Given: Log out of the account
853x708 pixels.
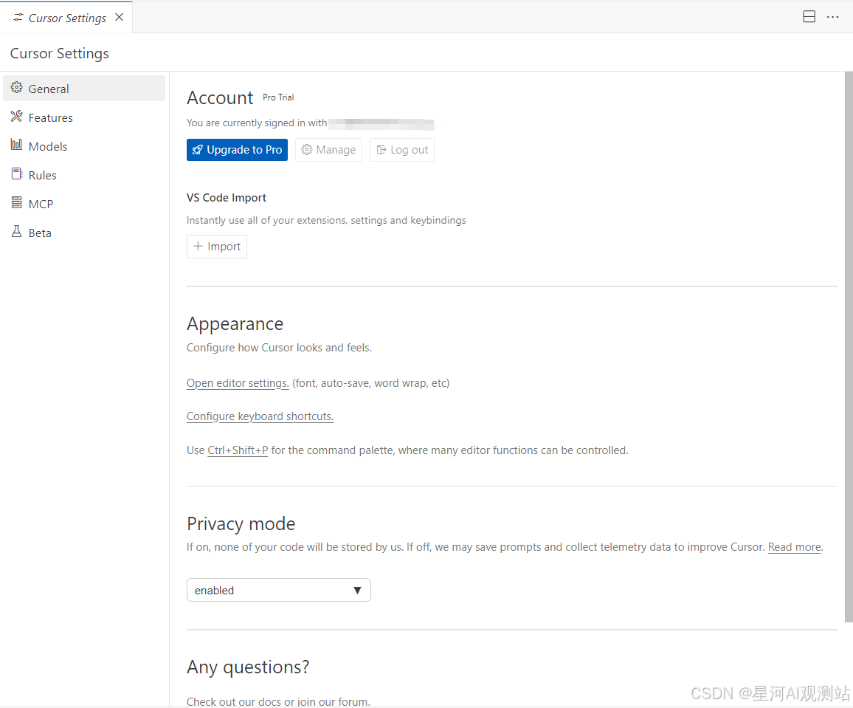Looking at the screenshot, I should pos(402,150).
